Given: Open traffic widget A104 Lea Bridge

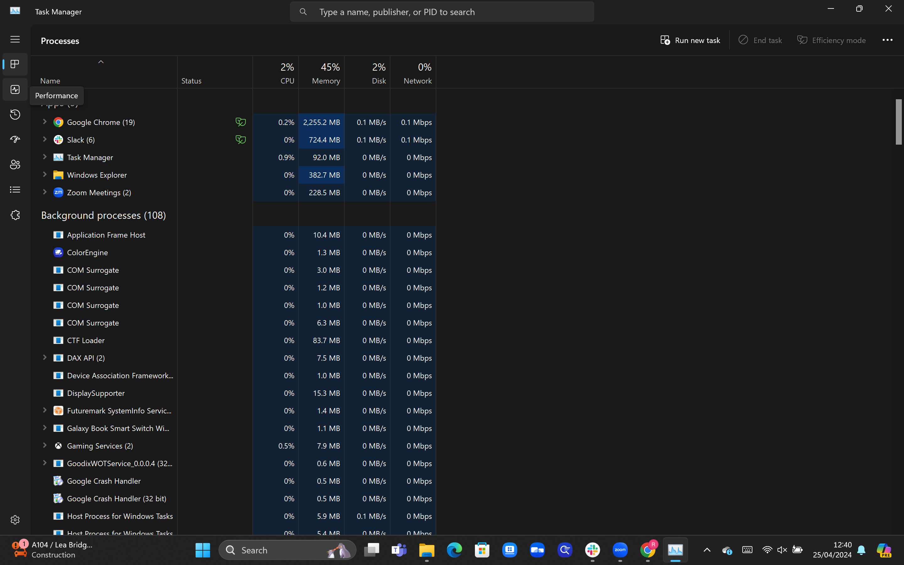Looking at the screenshot, I should (x=52, y=550).
